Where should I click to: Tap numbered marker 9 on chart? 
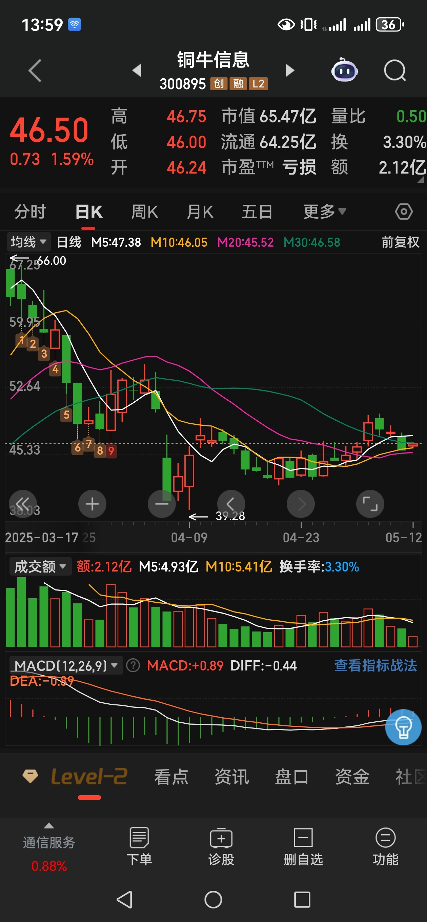(x=111, y=450)
